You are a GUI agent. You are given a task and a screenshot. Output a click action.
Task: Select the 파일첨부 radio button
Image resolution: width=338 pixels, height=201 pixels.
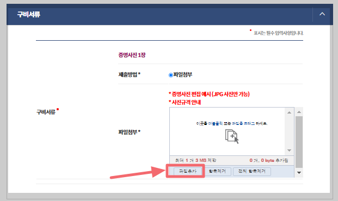(171, 75)
